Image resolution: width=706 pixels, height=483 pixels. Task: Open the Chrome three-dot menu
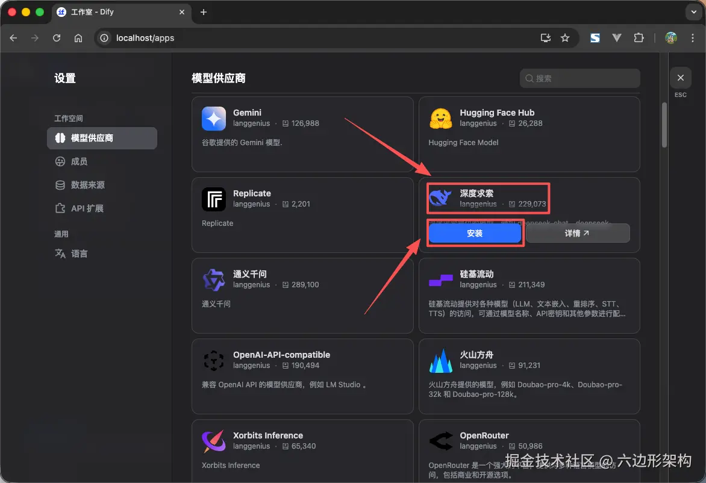693,38
